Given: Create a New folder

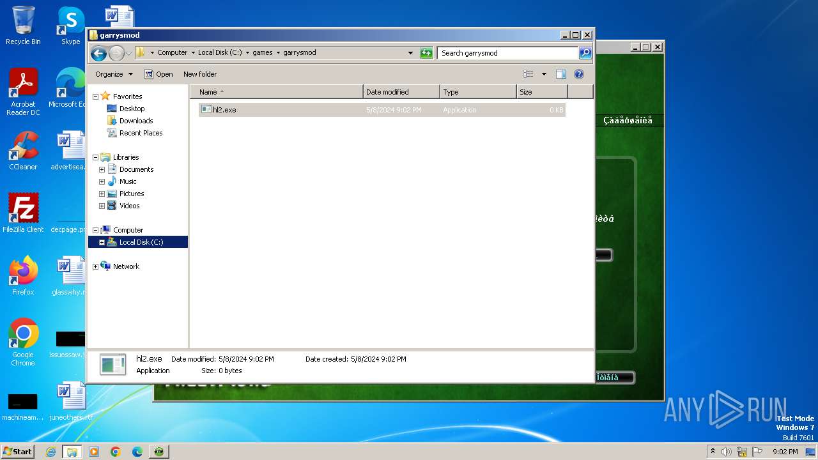Looking at the screenshot, I should [x=200, y=74].
